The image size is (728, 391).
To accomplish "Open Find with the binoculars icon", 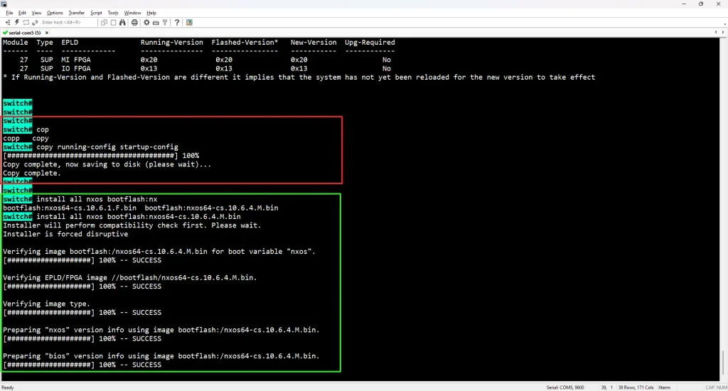I will (x=122, y=22).
